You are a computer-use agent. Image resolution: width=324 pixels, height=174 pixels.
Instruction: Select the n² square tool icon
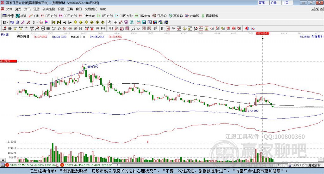[54, 28]
